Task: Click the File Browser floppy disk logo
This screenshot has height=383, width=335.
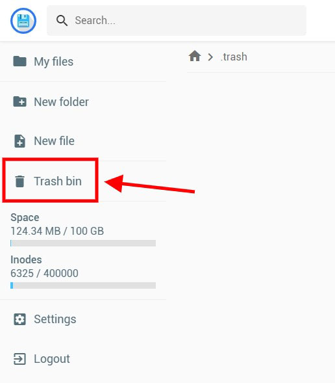Action: tap(23, 21)
